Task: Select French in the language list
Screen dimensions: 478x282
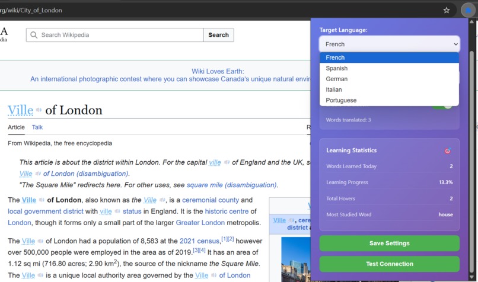Action: point(389,57)
